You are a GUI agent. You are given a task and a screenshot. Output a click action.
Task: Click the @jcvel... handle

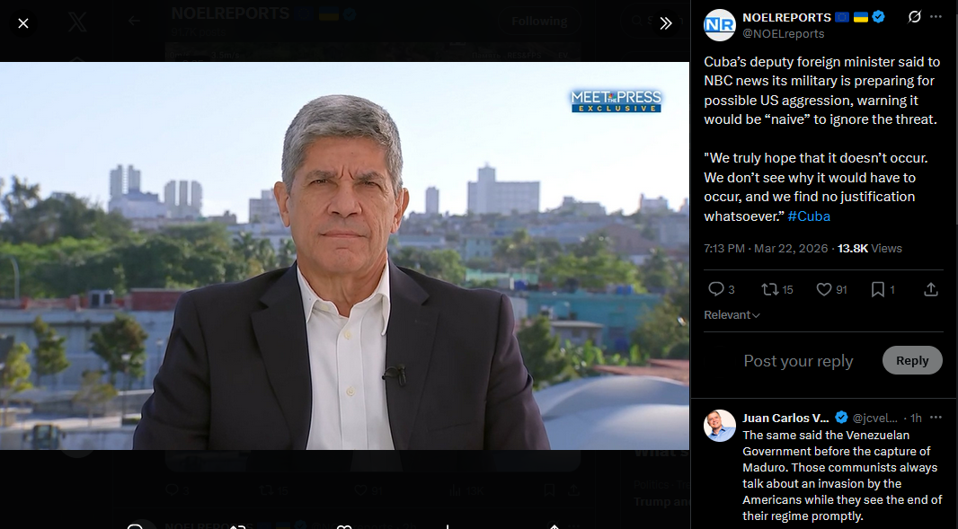coord(875,419)
